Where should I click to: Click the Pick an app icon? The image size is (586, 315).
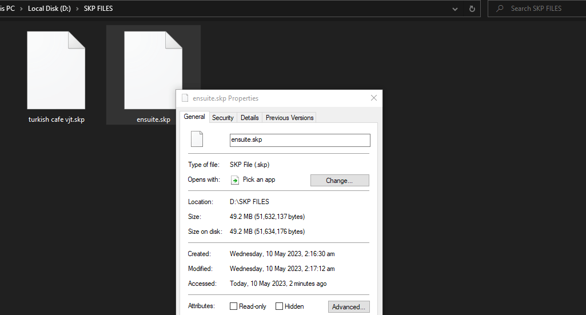235,180
